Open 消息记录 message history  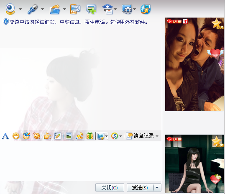pos(140,136)
